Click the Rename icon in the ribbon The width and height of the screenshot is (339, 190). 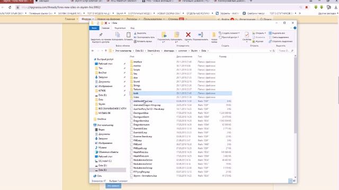[201, 35]
